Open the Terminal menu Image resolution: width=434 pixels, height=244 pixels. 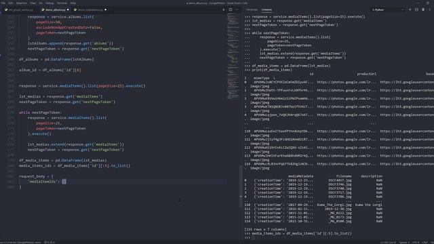pos(62,3)
